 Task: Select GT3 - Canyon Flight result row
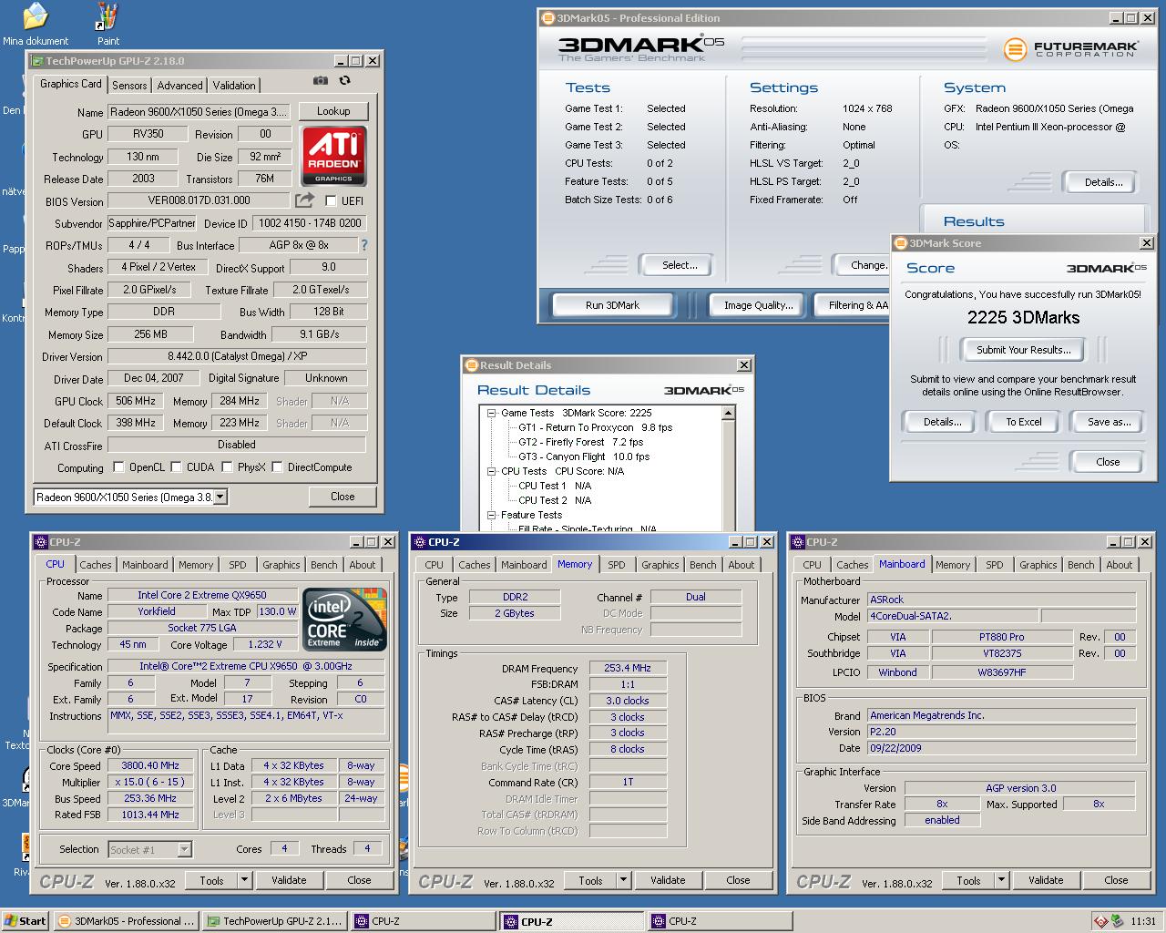tap(584, 456)
